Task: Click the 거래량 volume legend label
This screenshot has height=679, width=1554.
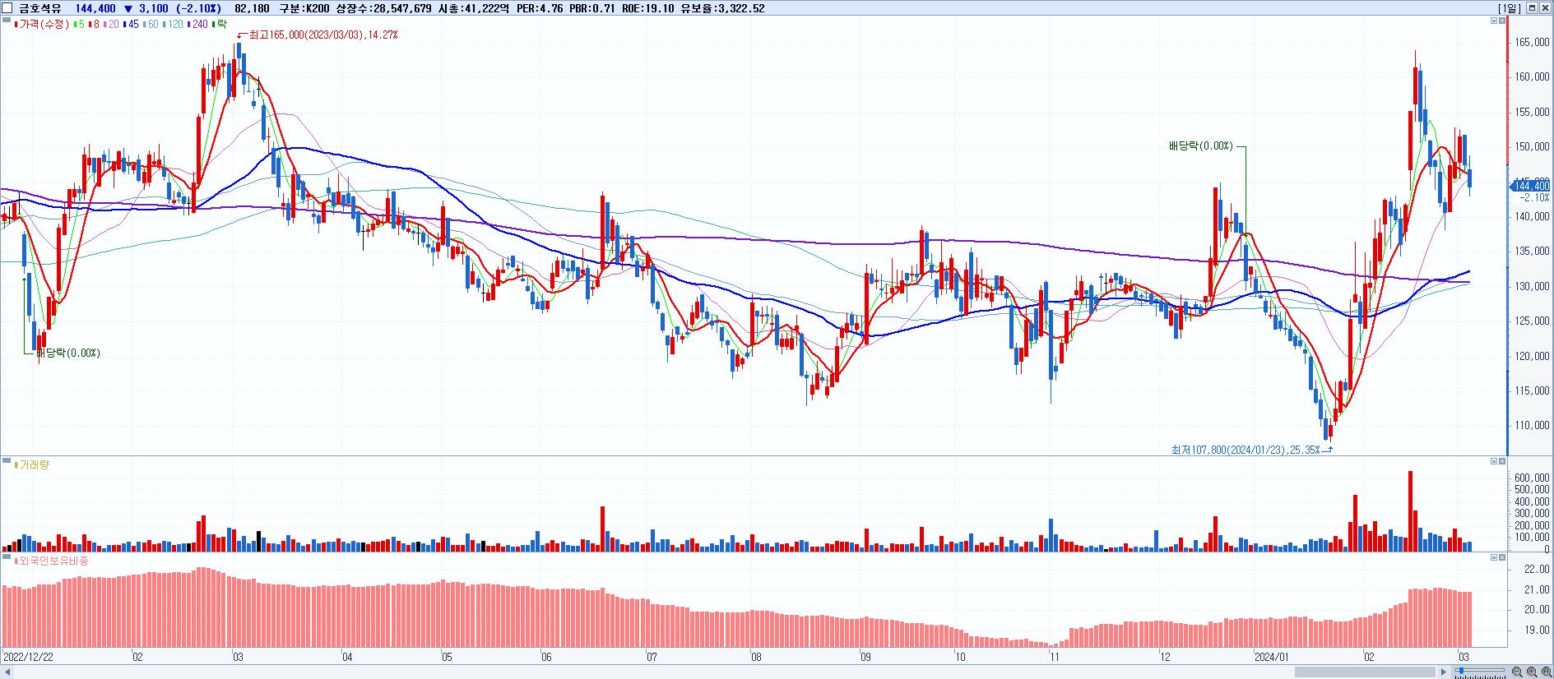Action: (x=34, y=465)
